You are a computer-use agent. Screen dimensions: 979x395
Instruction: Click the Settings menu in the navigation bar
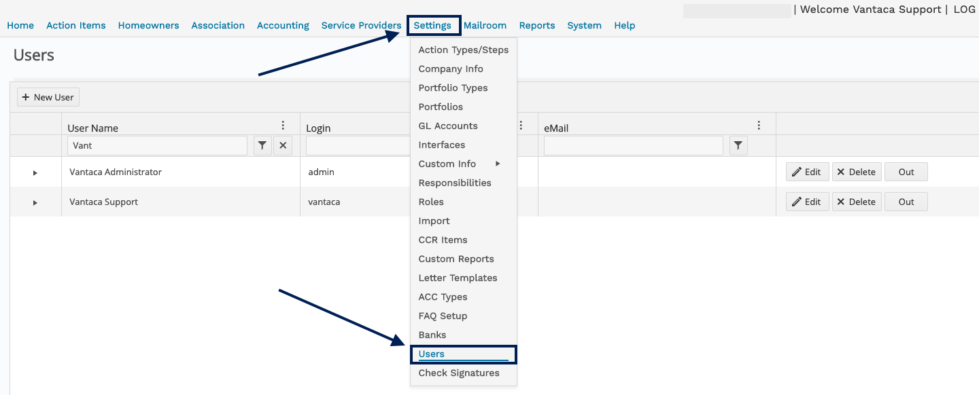pos(432,25)
